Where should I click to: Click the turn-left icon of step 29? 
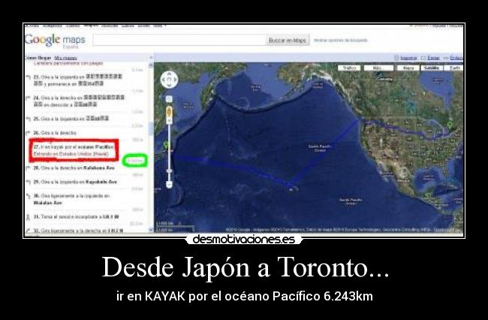pyautogui.click(x=28, y=182)
